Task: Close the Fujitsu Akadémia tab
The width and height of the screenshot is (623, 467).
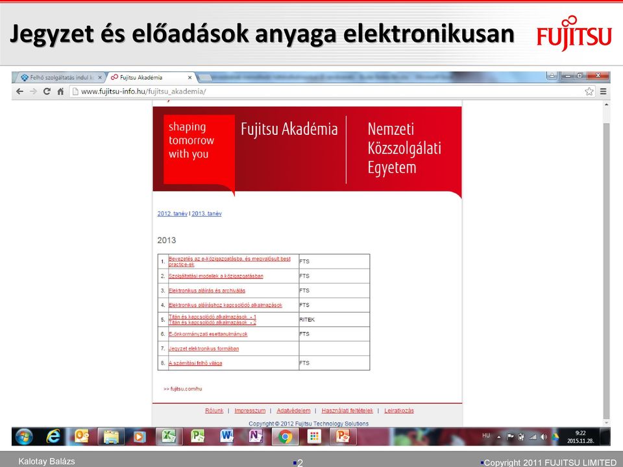Action: click(x=189, y=77)
